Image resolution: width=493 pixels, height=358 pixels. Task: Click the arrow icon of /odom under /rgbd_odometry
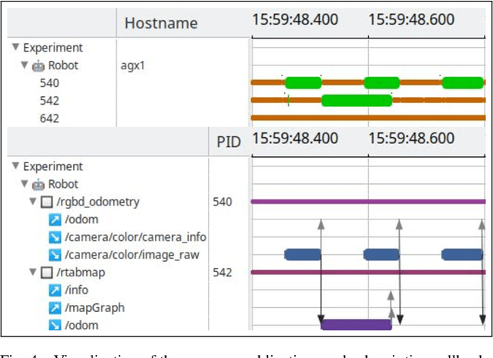pos(55,219)
